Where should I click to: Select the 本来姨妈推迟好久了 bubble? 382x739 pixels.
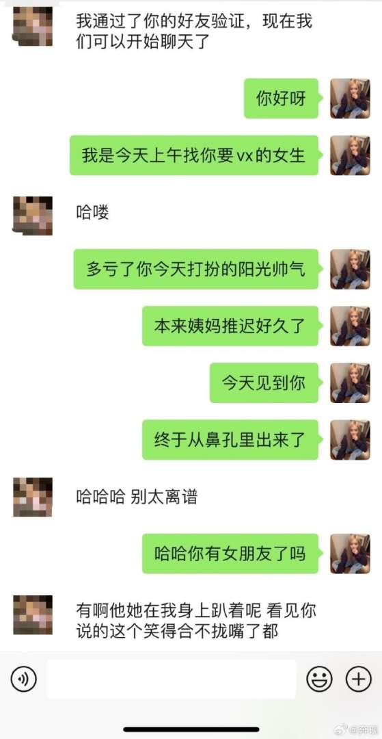coord(232,326)
